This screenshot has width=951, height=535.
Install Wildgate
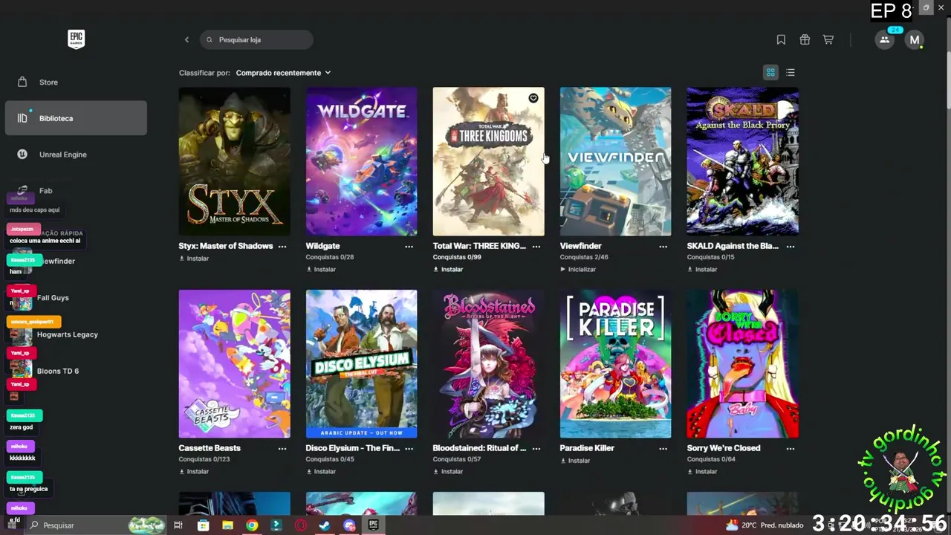[321, 270]
